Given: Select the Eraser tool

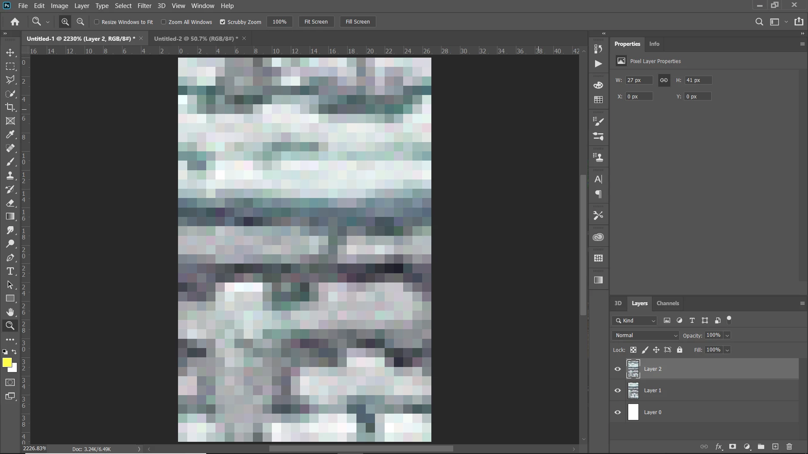Looking at the screenshot, I should (10, 203).
